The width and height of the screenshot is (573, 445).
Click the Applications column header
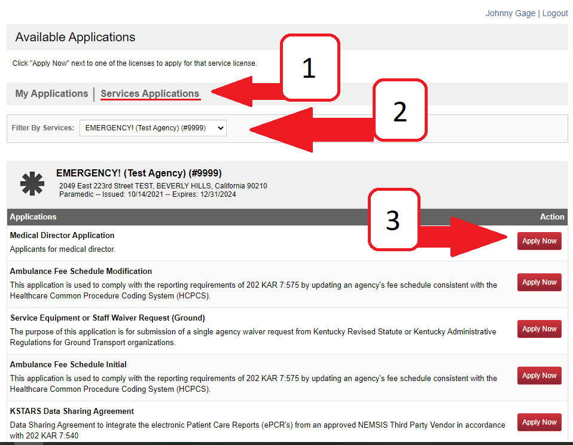point(33,217)
